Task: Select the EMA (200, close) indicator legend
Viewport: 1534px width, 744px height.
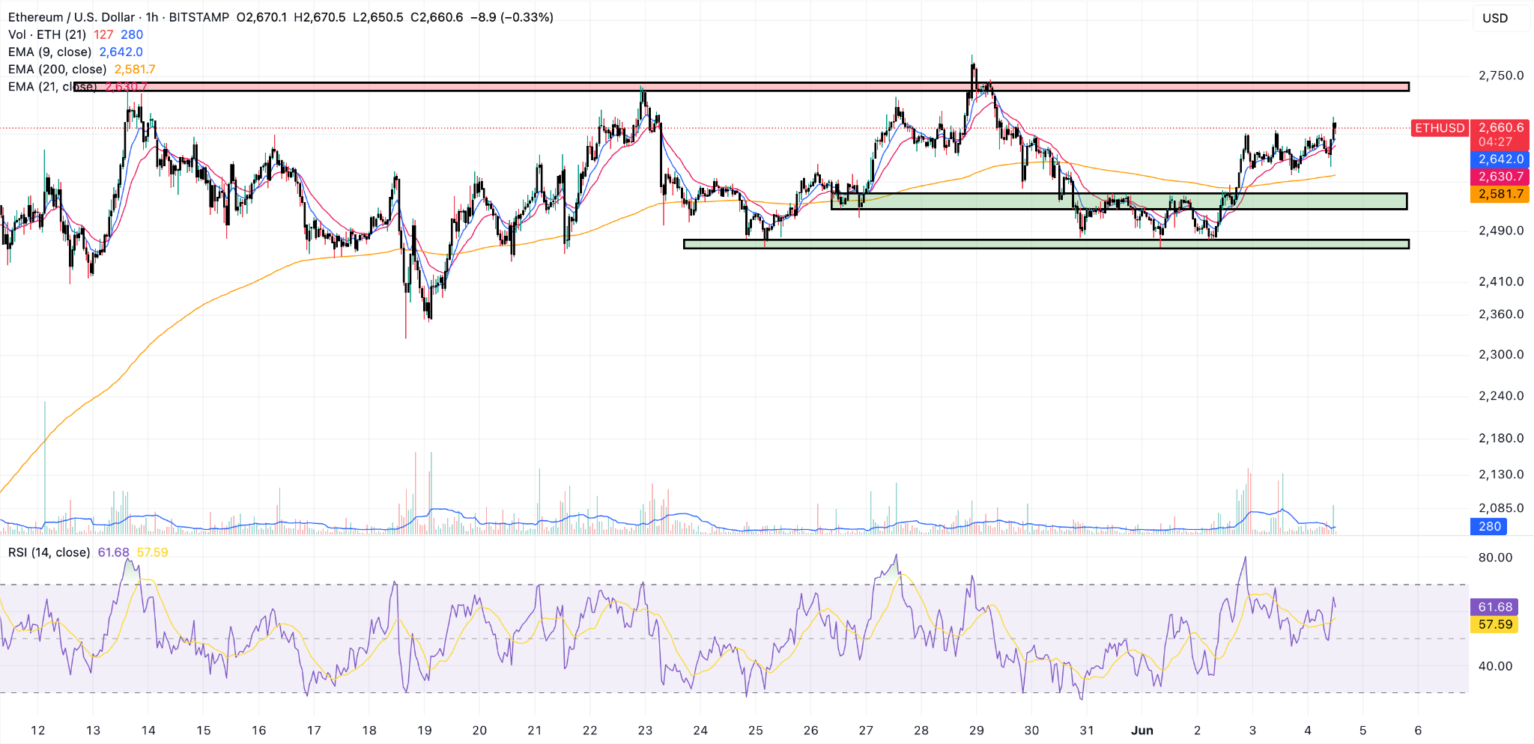Action: [58, 69]
